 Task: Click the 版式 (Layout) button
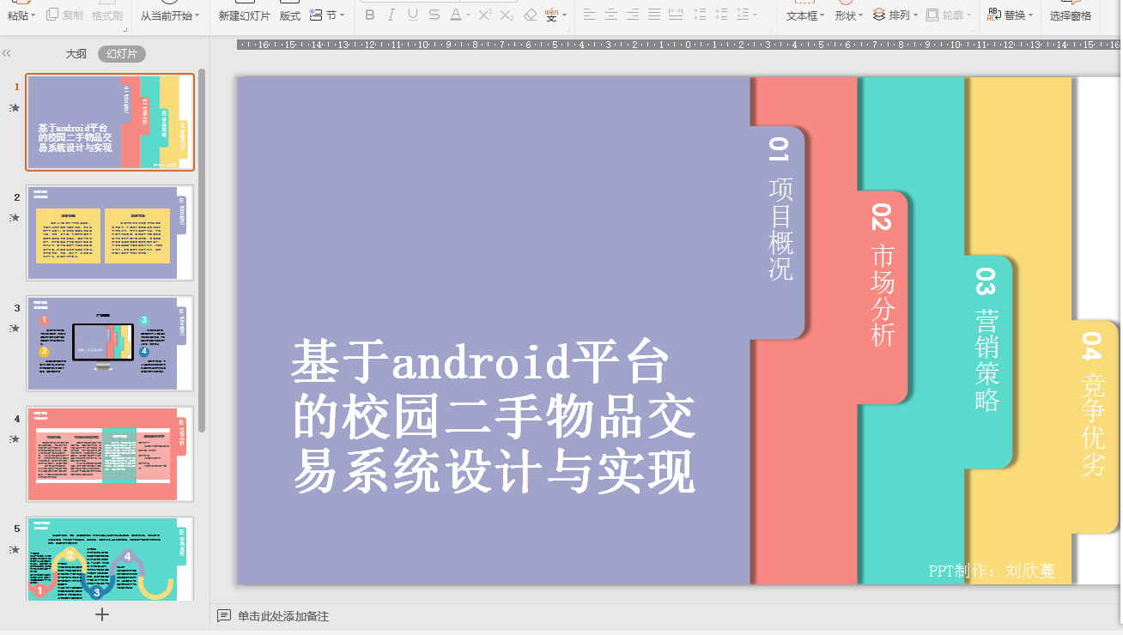290,15
